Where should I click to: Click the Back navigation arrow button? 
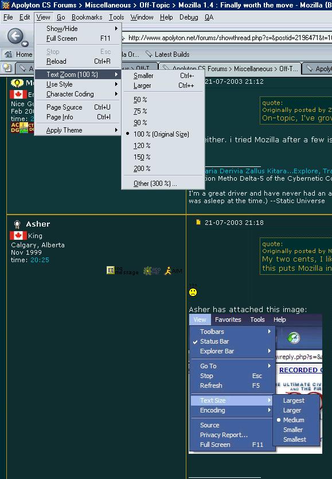coord(15,37)
